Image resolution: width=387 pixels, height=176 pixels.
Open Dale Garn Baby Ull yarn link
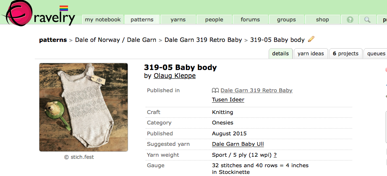point(238,144)
